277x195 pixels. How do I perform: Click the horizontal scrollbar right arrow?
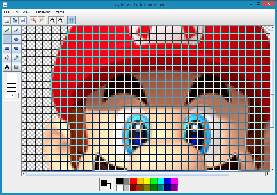268,174
